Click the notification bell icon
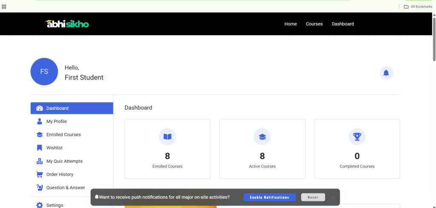 [386, 73]
